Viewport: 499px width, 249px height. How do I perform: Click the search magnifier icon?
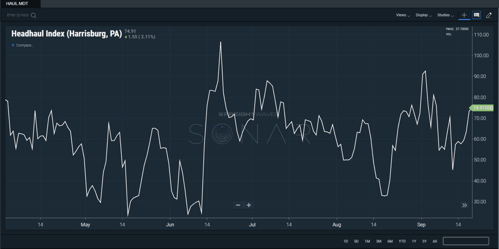tap(33, 15)
